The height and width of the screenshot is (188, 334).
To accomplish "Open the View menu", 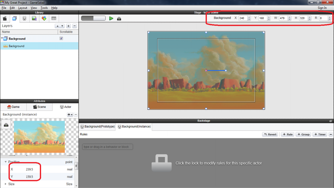I will [34, 8].
